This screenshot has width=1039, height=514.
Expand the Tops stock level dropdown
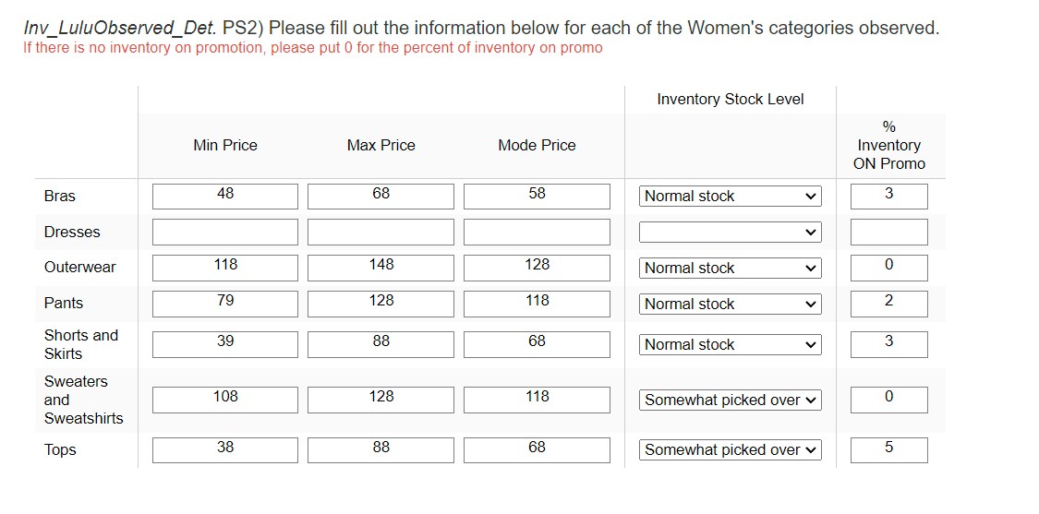click(730, 450)
